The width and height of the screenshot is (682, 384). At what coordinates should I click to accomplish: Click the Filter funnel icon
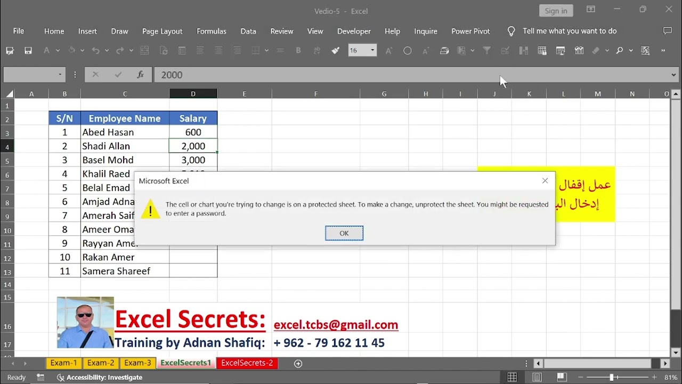point(486,51)
